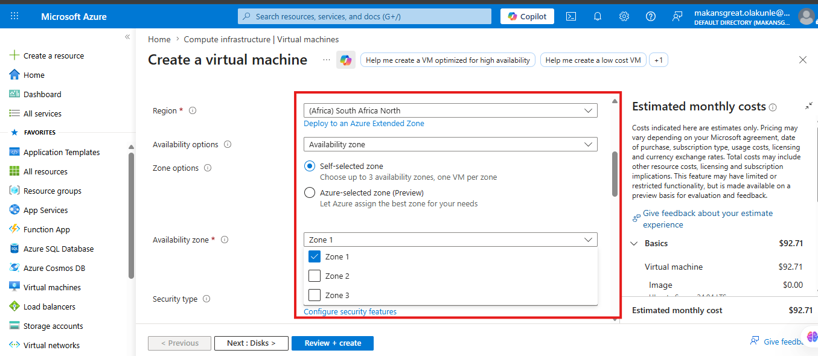Click the form's vertical scrollbar thumb

tap(615, 174)
